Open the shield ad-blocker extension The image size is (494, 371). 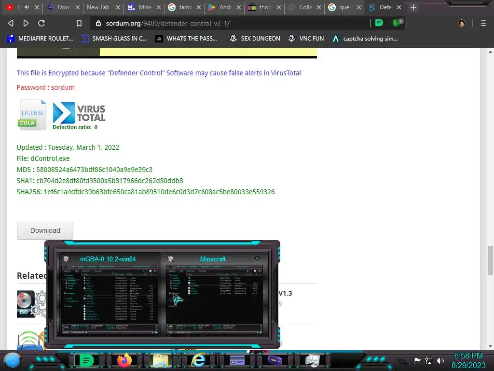click(397, 23)
